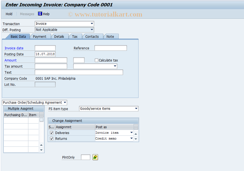Change Post as for Deliveries from Invoice item

point(131,132)
